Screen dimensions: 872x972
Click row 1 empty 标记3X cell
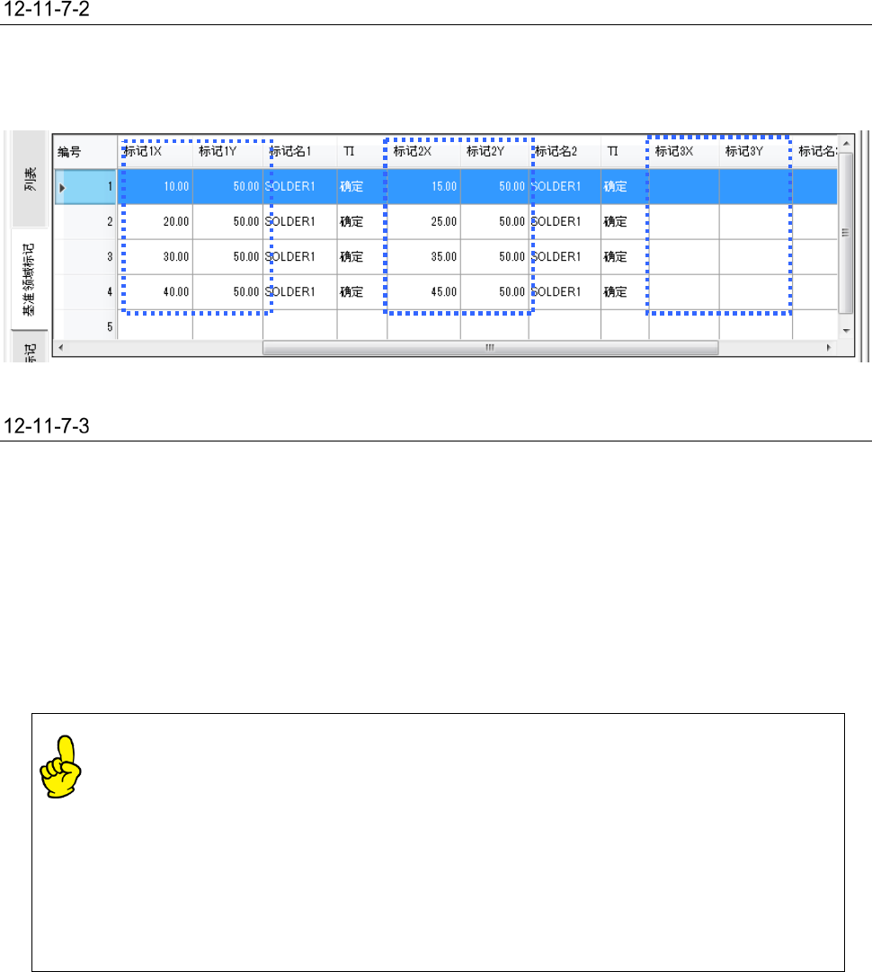tap(684, 187)
